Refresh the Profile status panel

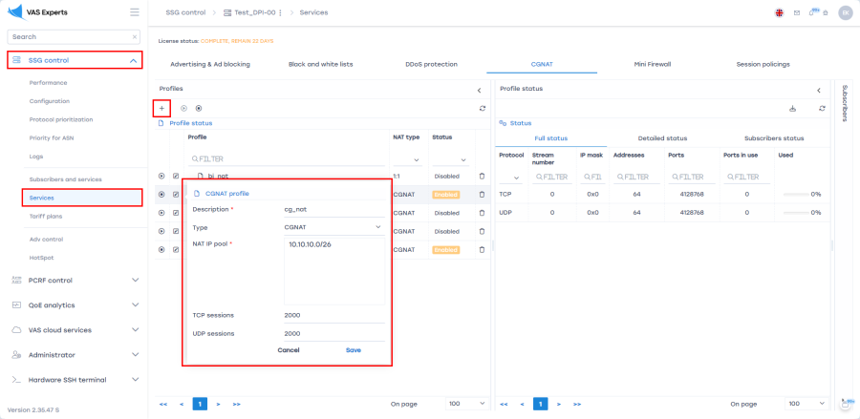pyautogui.click(x=823, y=109)
